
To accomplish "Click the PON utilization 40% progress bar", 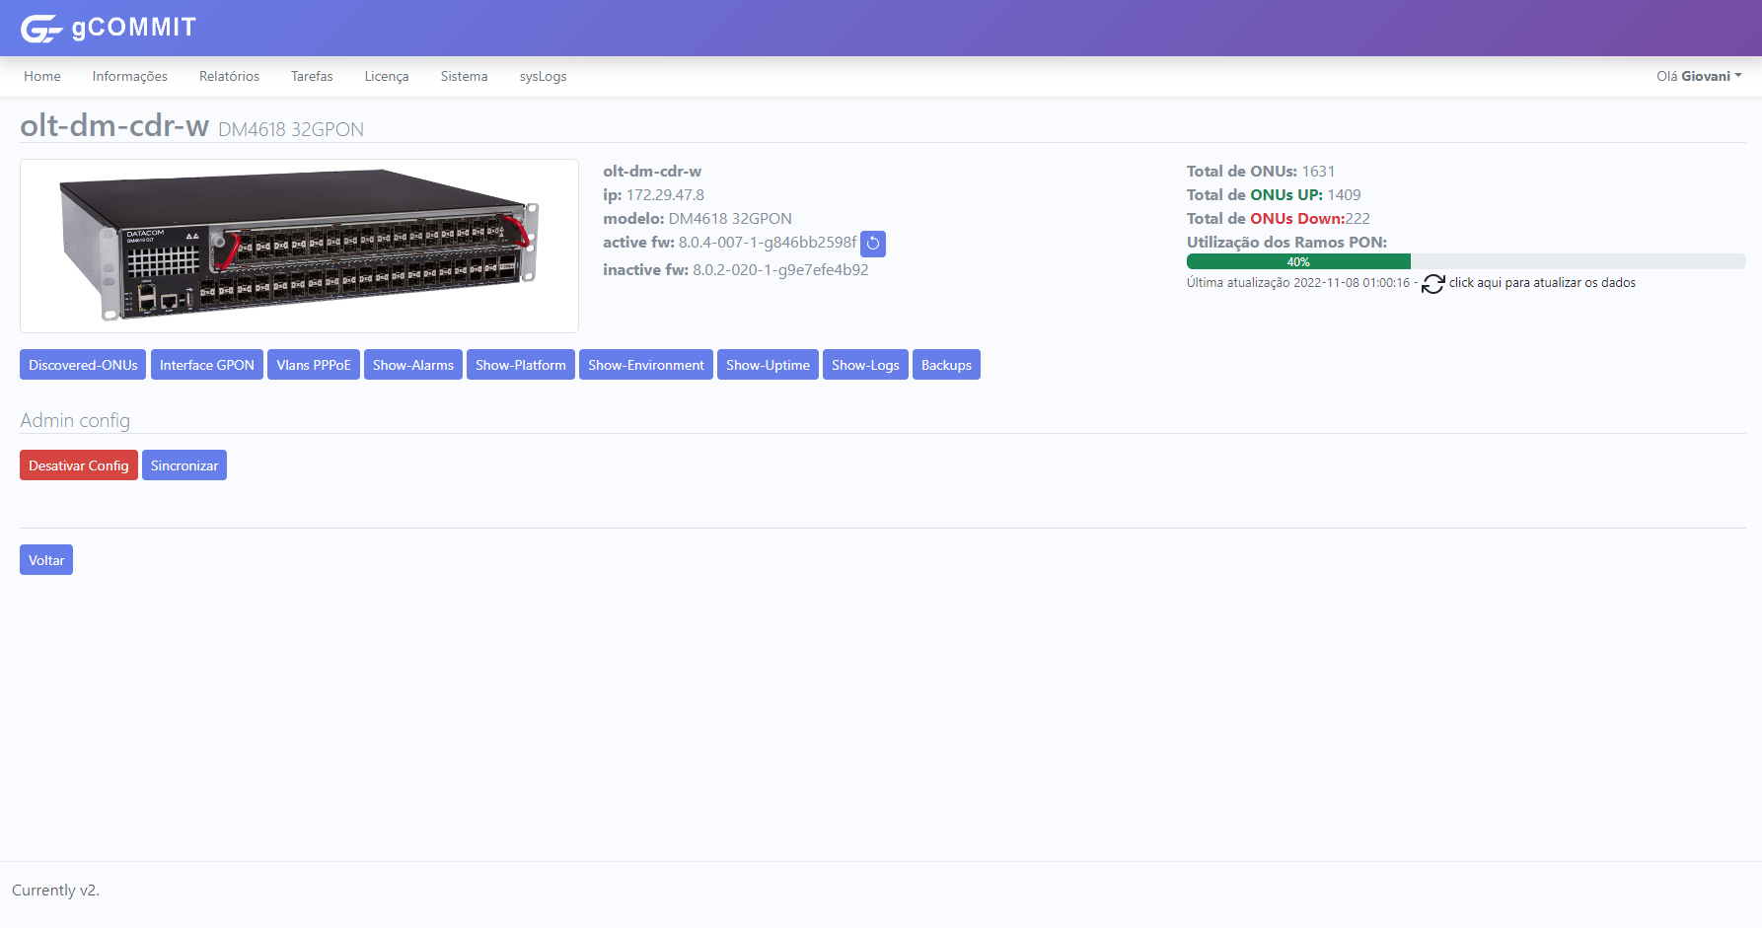I will click(1298, 262).
